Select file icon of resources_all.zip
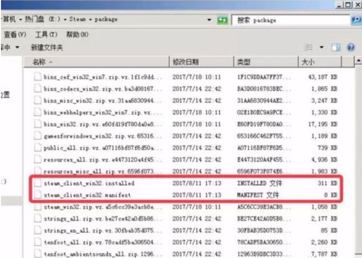 click(38, 159)
